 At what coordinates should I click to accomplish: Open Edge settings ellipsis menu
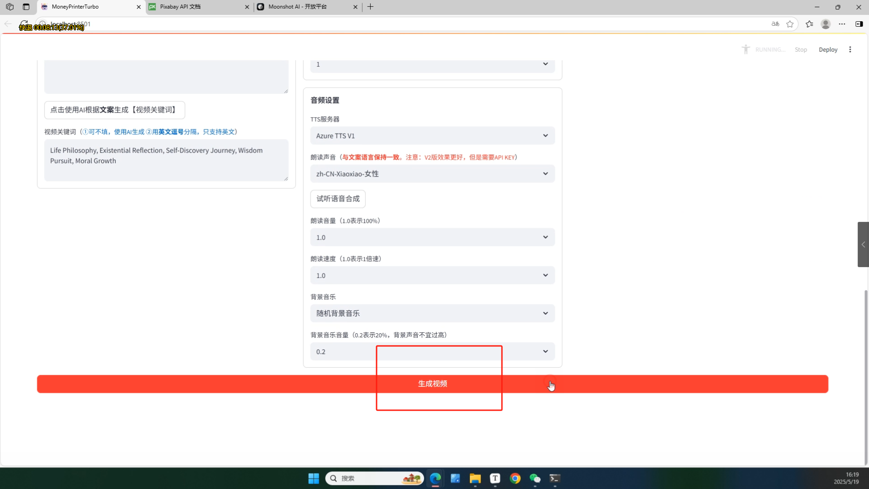[x=842, y=24]
